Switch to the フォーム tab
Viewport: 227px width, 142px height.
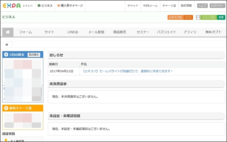click(x=25, y=32)
